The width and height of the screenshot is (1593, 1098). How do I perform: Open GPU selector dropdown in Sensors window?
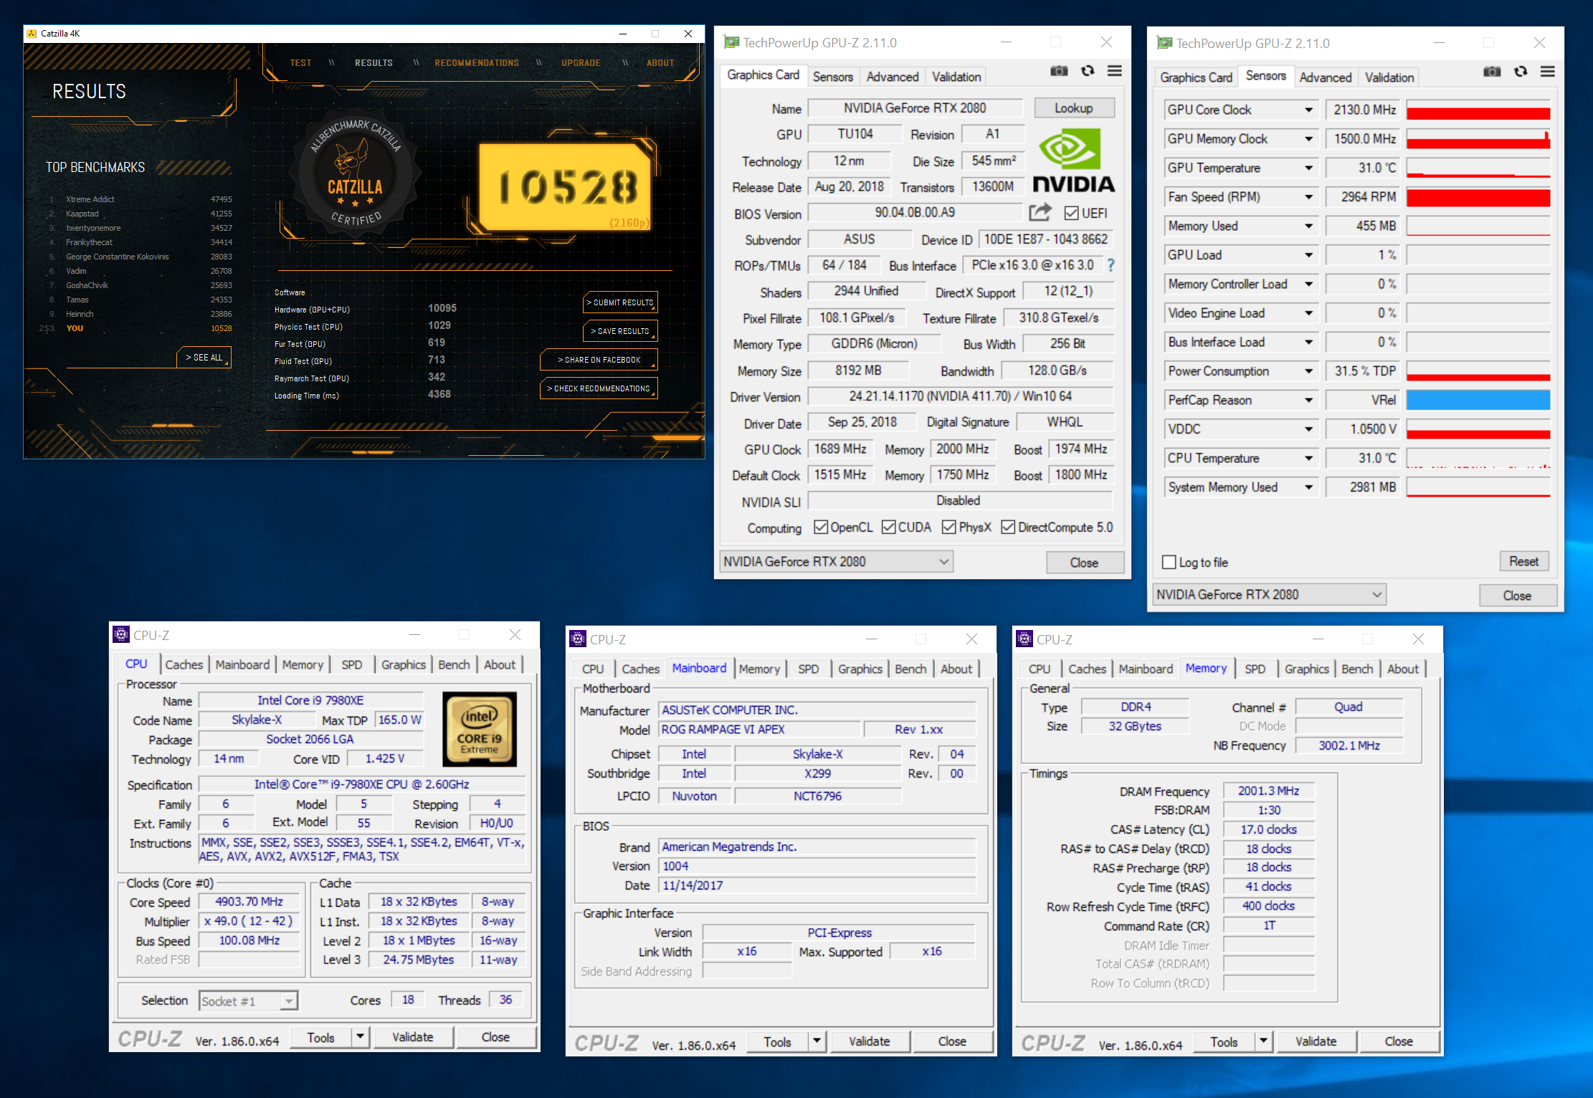coord(1269,594)
